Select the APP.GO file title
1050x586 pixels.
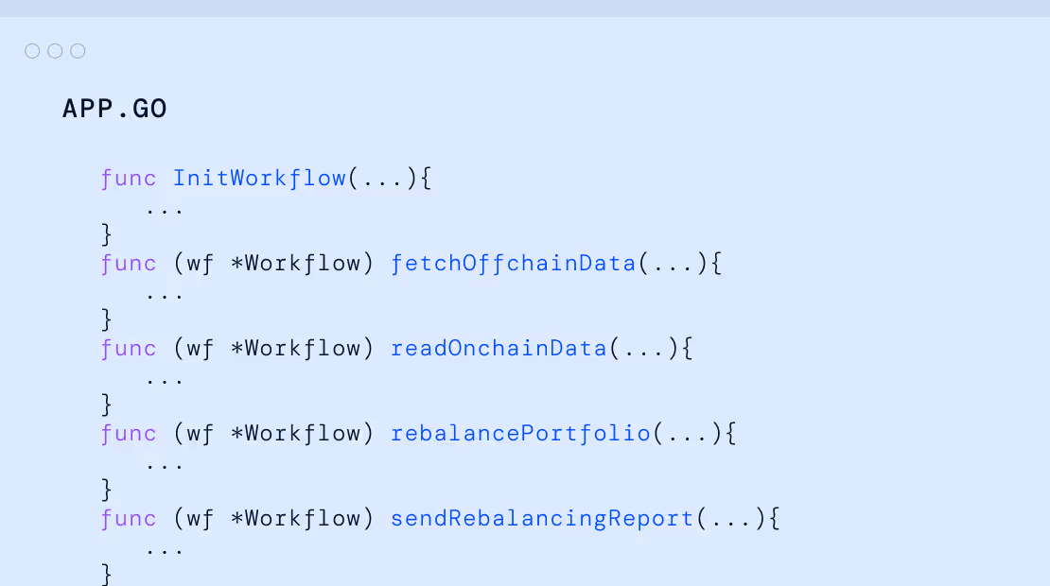[x=114, y=109]
